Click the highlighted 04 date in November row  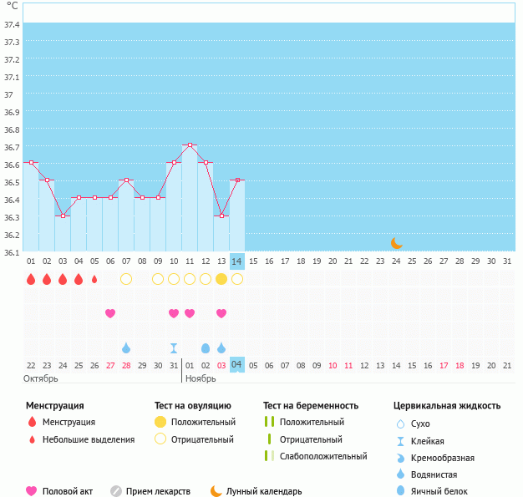point(237,365)
